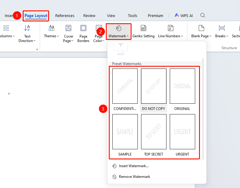
Task: Apply the TOP SECRET watermark
Action: pyautogui.click(x=154, y=135)
